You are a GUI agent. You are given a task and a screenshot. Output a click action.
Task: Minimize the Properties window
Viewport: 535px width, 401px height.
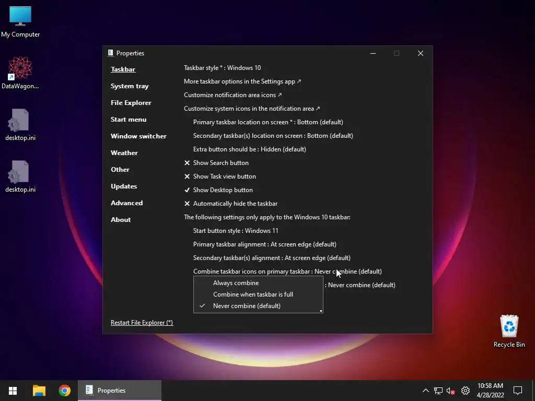click(373, 53)
